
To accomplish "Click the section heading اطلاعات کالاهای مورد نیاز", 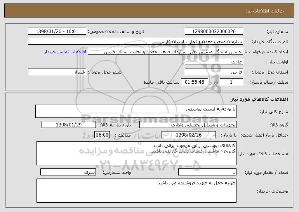I will 259,99.
